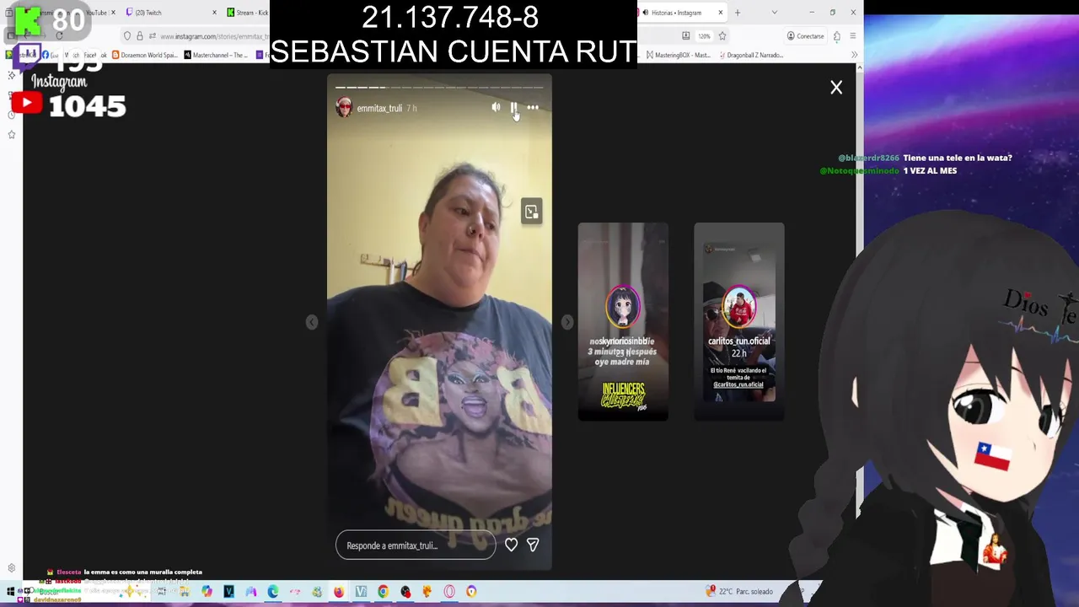Close the Instagram stories viewer
The image size is (1079, 607).
pyautogui.click(x=836, y=88)
